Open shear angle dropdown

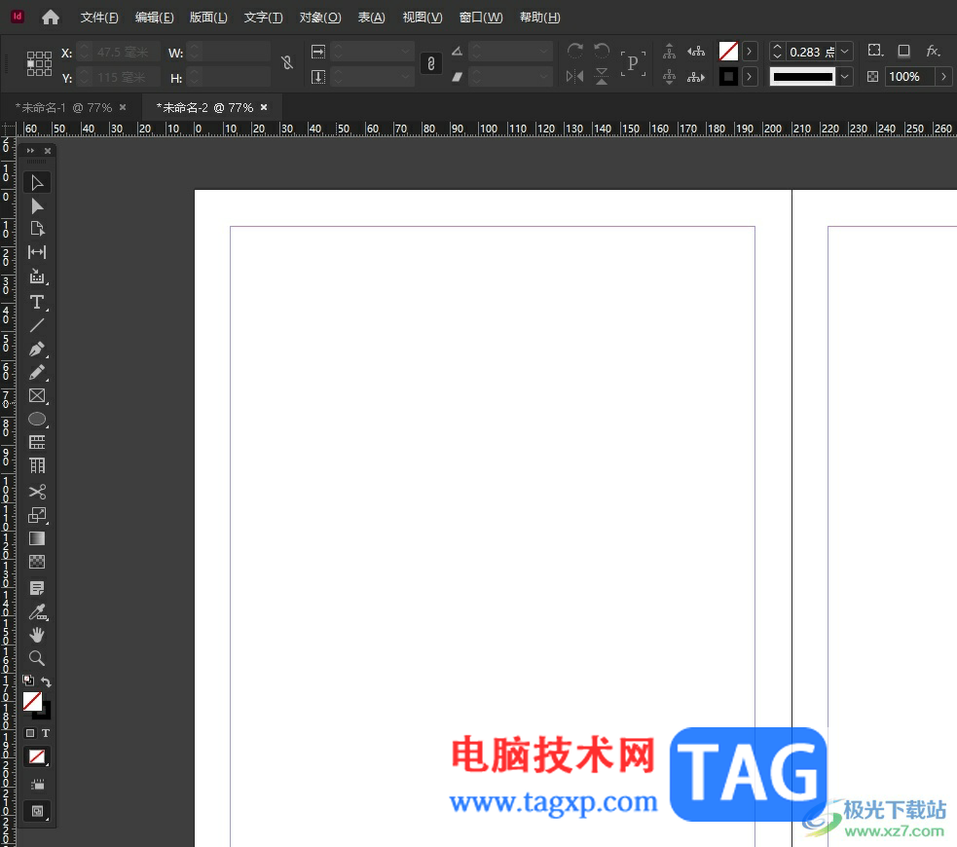click(544, 77)
